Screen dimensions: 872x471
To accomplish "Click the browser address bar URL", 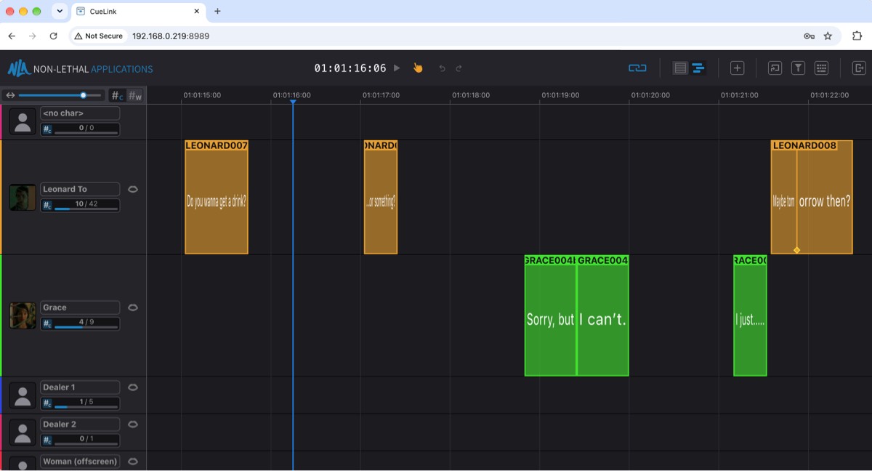I will pyautogui.click(x=171, y=36).
